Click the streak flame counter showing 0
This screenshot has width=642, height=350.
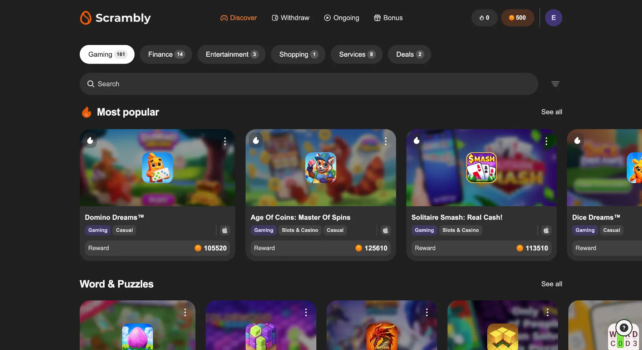tap(484, 18)
